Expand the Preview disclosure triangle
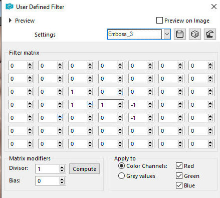 coord(10,21)
